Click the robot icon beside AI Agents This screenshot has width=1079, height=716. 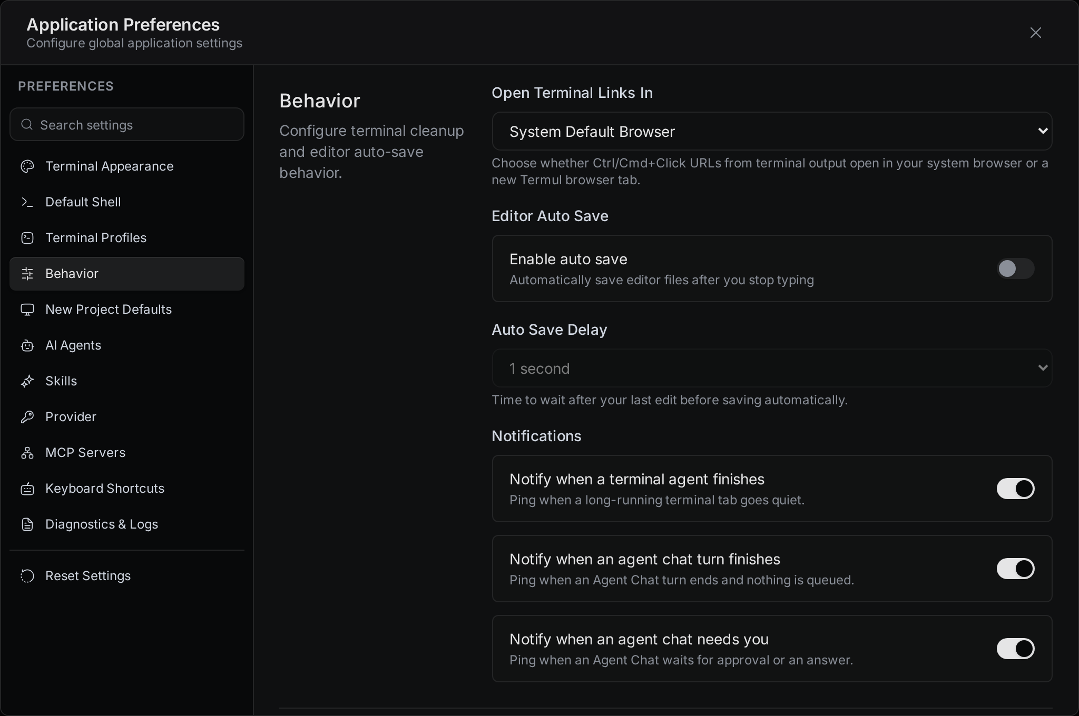[27, 345]
